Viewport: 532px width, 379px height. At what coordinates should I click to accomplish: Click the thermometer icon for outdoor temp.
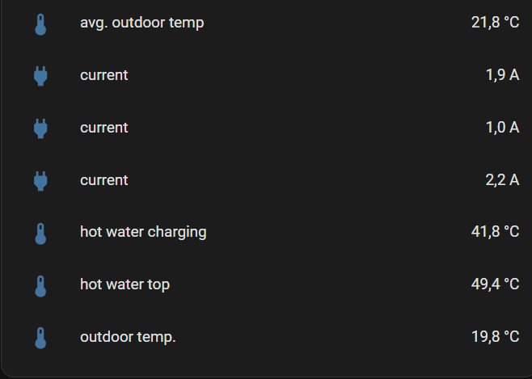(x=40, y=338)
